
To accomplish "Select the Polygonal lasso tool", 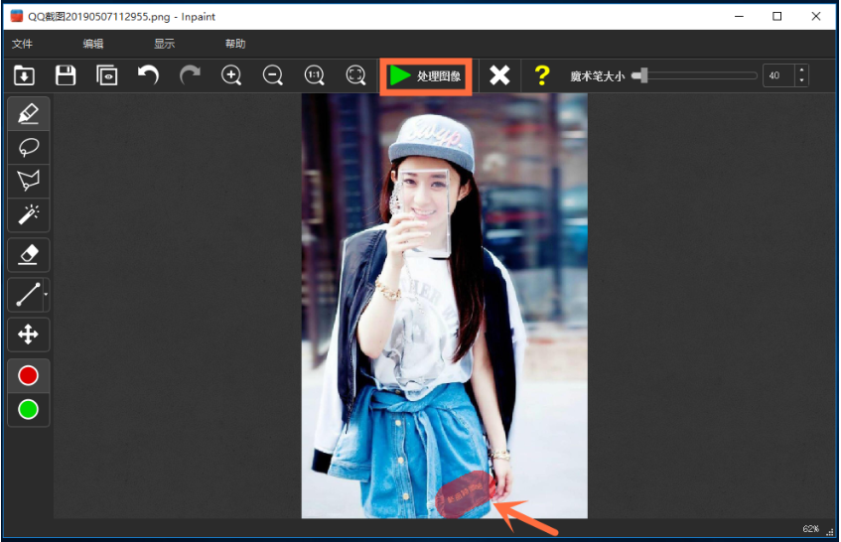I will [28, 181].
